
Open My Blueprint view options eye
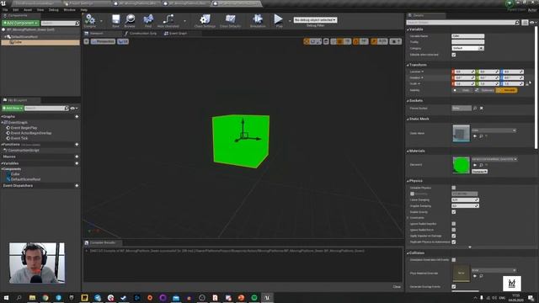pyautogui.click(x=73, y=109)
